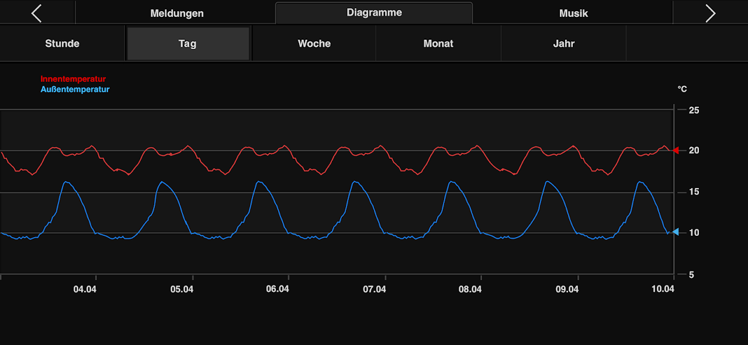
Task: Toggle the Außentemperatur legend entry
Action: (x=75, y=89)
